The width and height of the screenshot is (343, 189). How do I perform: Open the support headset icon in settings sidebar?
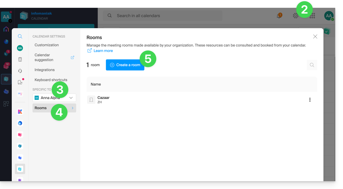point(20,71)
